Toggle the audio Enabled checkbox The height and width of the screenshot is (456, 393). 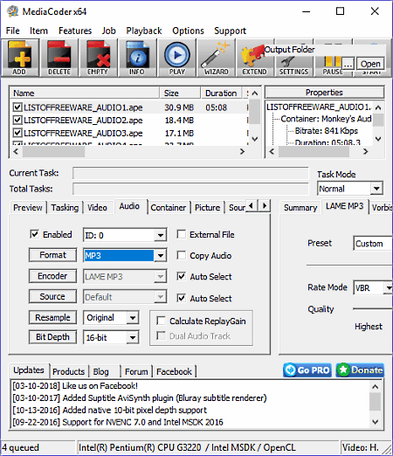(x=34, y=234)
